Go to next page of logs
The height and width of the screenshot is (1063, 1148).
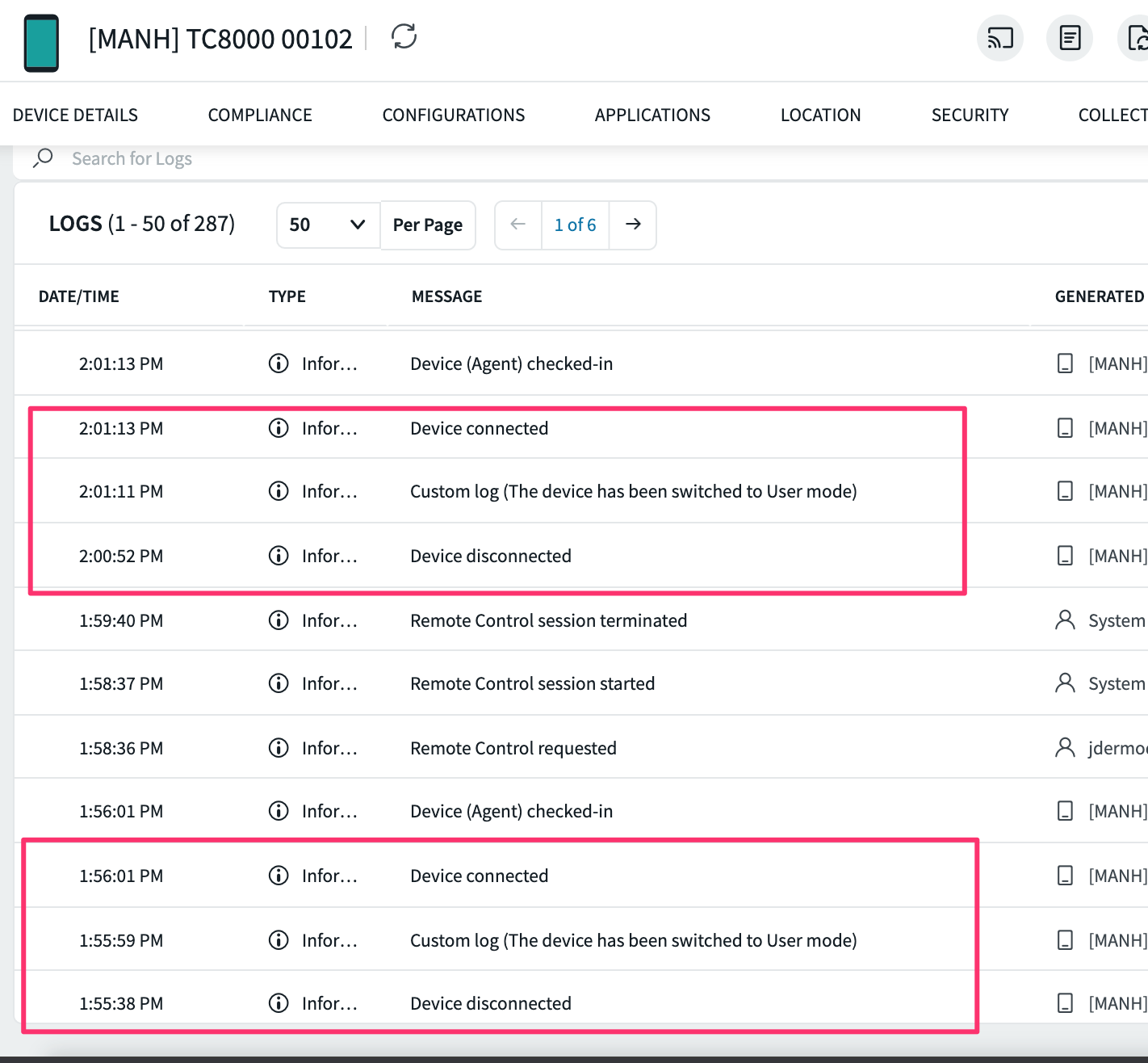(x=633, y=225)
